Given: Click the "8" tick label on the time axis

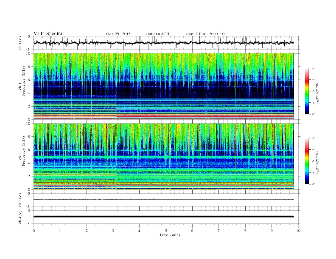Looking at the screenshot, I should click(x=245, y=231).
